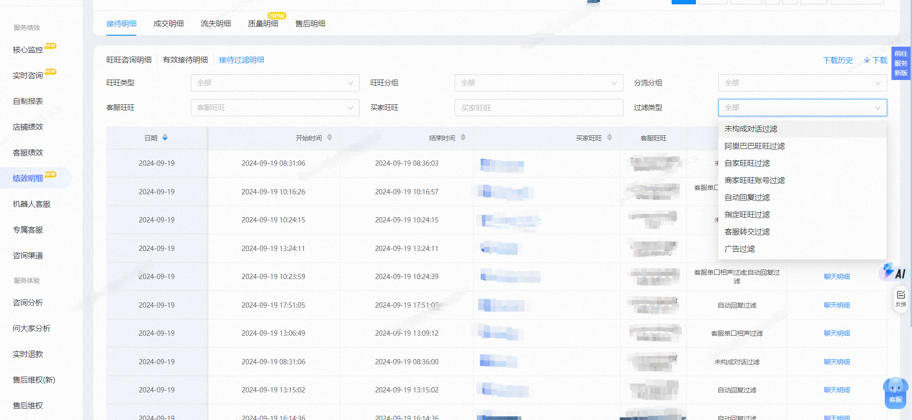Click end time 2024-09-19 08:36:03
912x420 pixels.
[406, 163]
